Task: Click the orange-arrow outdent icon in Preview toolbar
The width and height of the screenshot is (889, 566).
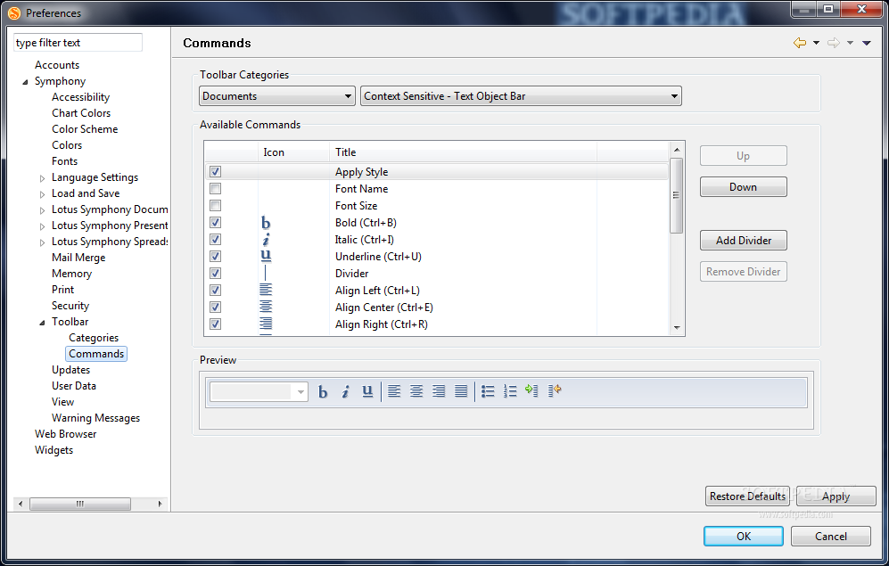Action: [555, 390]
